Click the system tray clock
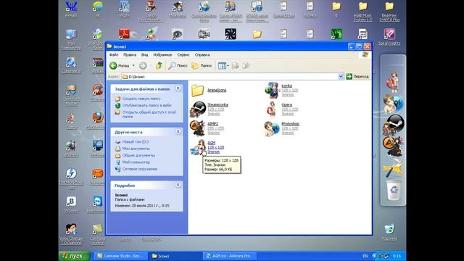This screenshot has height=261, width=464. 397,256
